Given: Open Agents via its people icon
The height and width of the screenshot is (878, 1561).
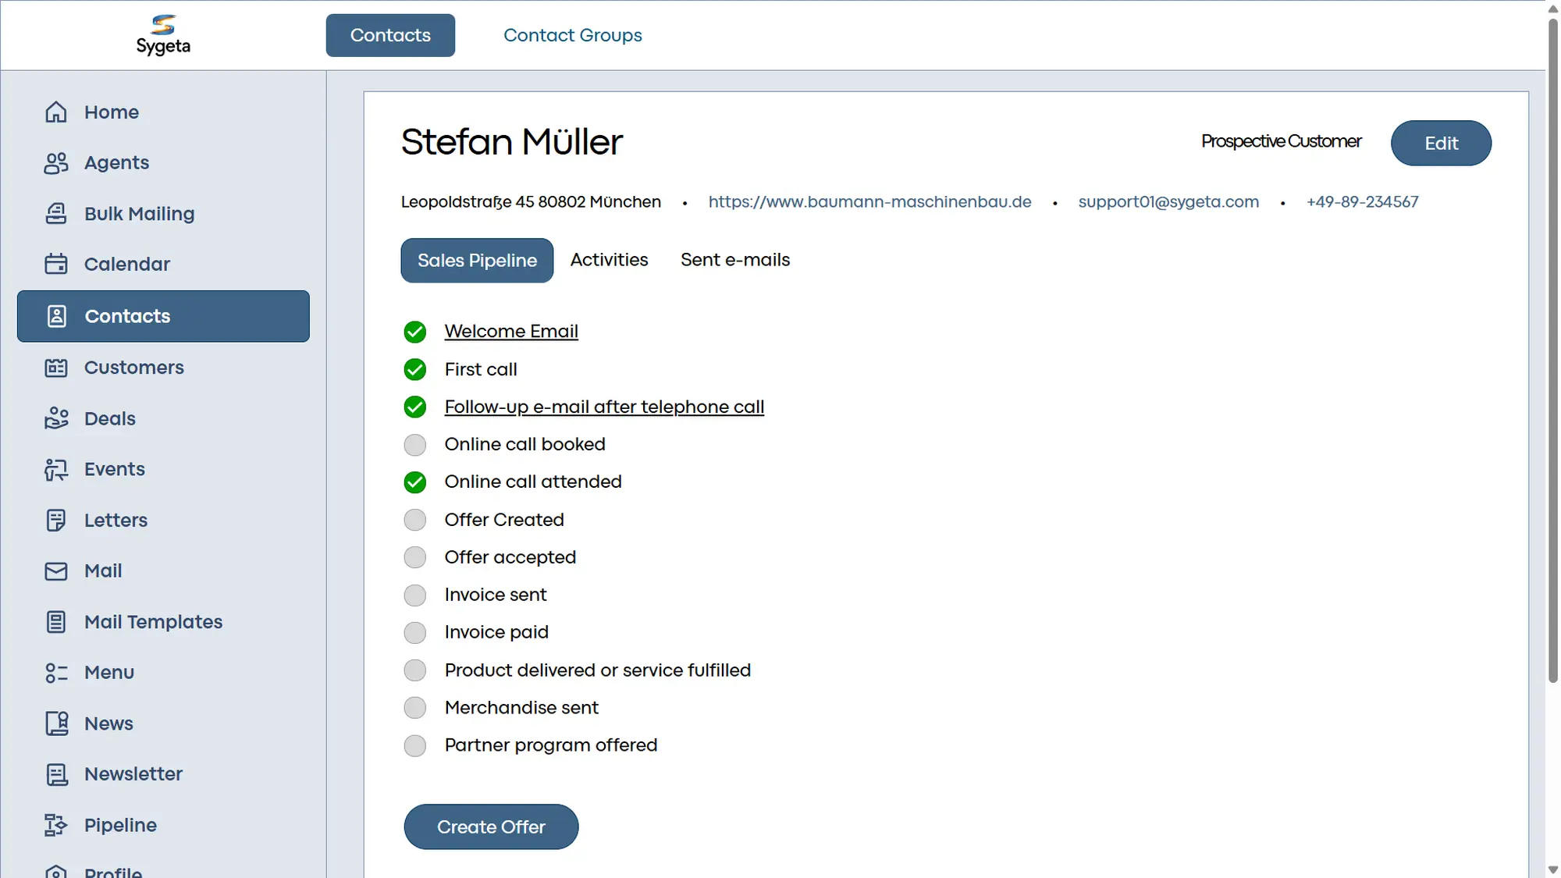Looking at the screenshot, I should click(55, 162).
